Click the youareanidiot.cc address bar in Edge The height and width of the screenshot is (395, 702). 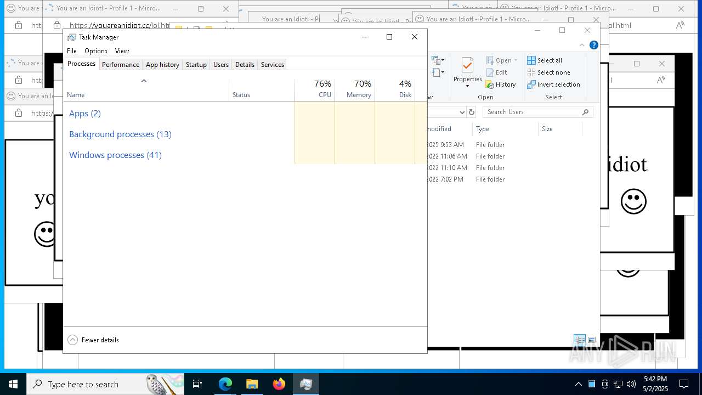point(120,25)
